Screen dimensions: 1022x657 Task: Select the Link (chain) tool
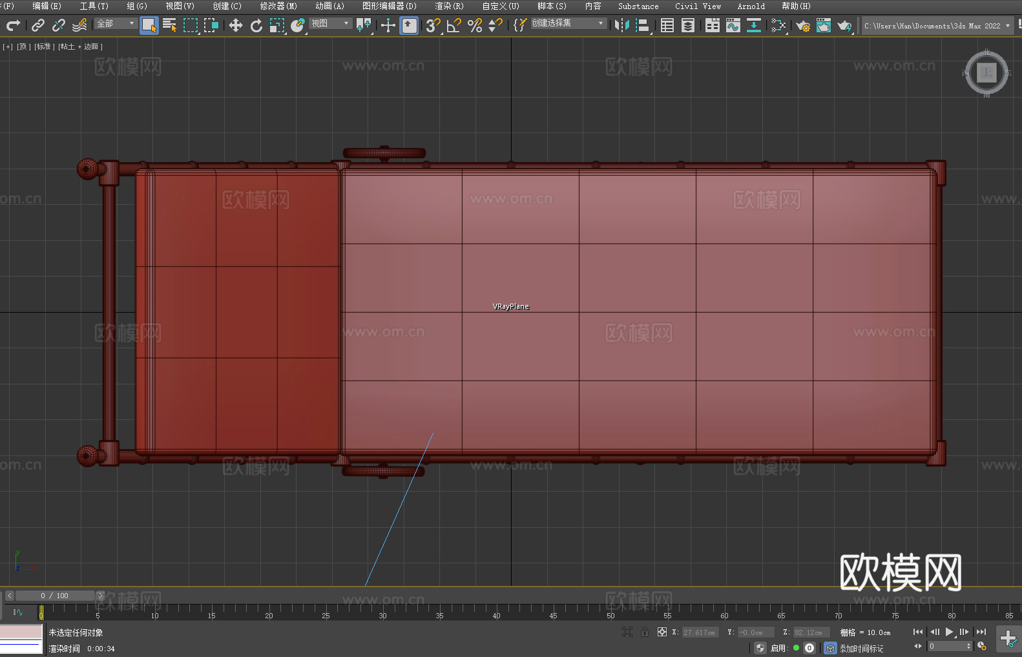click(x=38, y=25)
